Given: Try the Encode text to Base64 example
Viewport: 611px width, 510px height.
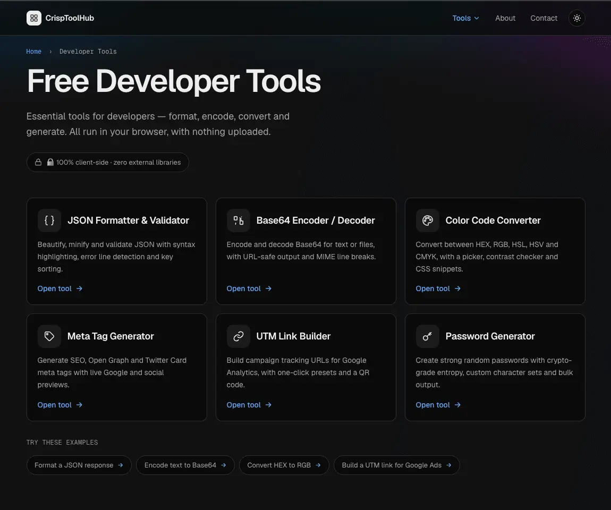Looking at the screenshot, I should coord(185,465).
